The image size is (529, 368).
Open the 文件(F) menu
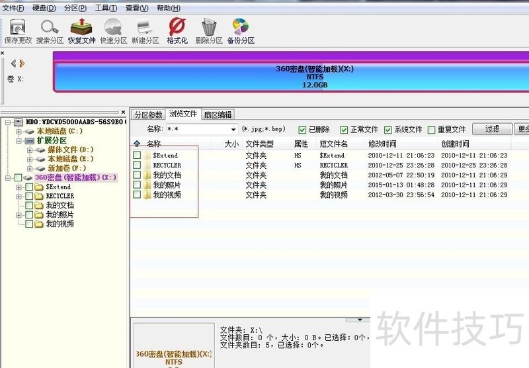[13, 8]
